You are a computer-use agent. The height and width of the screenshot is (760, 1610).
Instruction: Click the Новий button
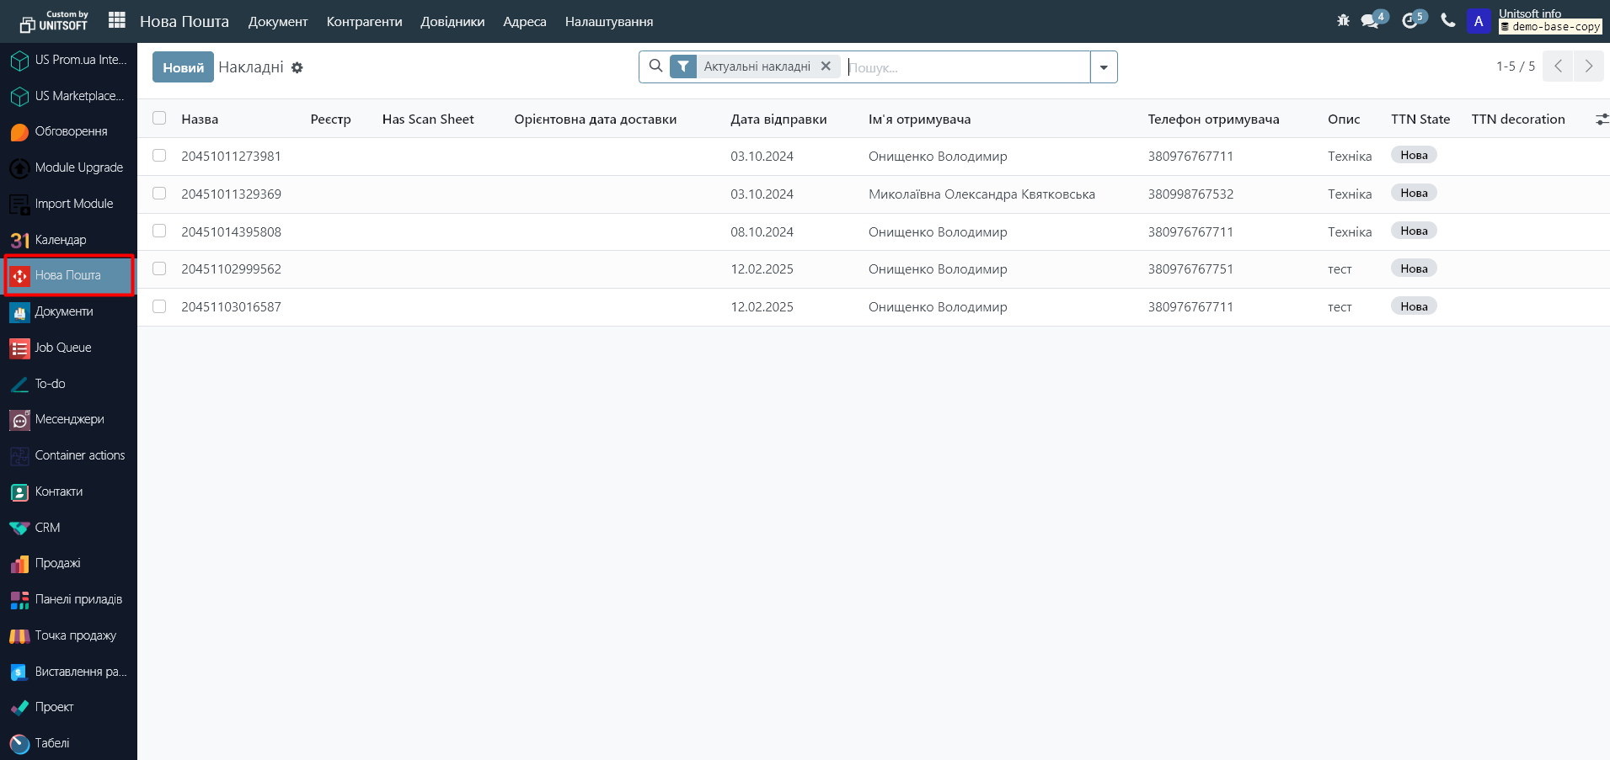(183, 67)
